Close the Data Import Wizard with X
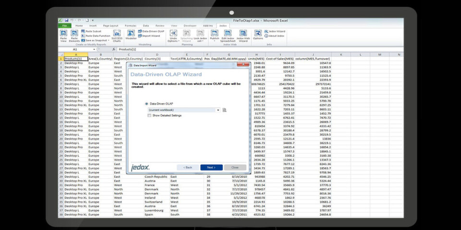Screen dimensions: 461x230 tap(243, 64)
